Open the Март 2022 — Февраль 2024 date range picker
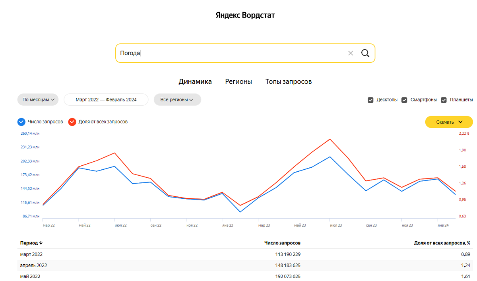This screenshot has height=281, width=477. (106, 100)
